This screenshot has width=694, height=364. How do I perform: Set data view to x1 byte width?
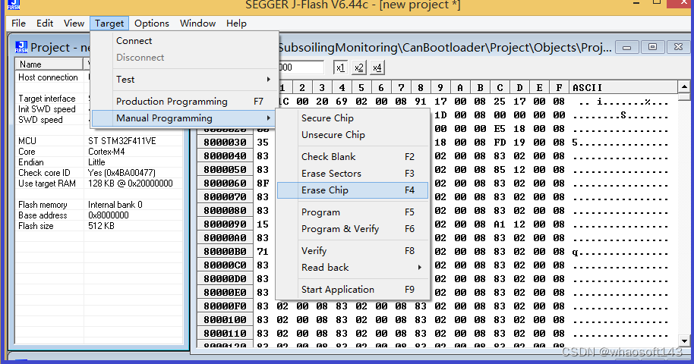click(340, 67)
